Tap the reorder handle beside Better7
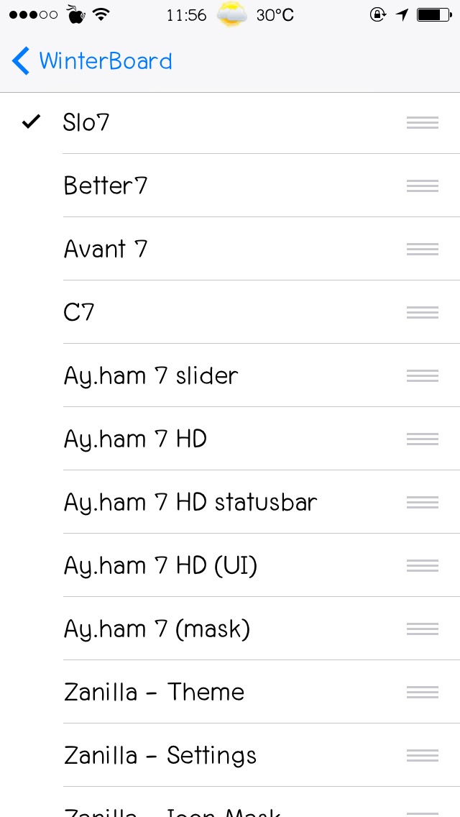The width and height of the screenshot is (460, 817). click(x=422, y=186)
